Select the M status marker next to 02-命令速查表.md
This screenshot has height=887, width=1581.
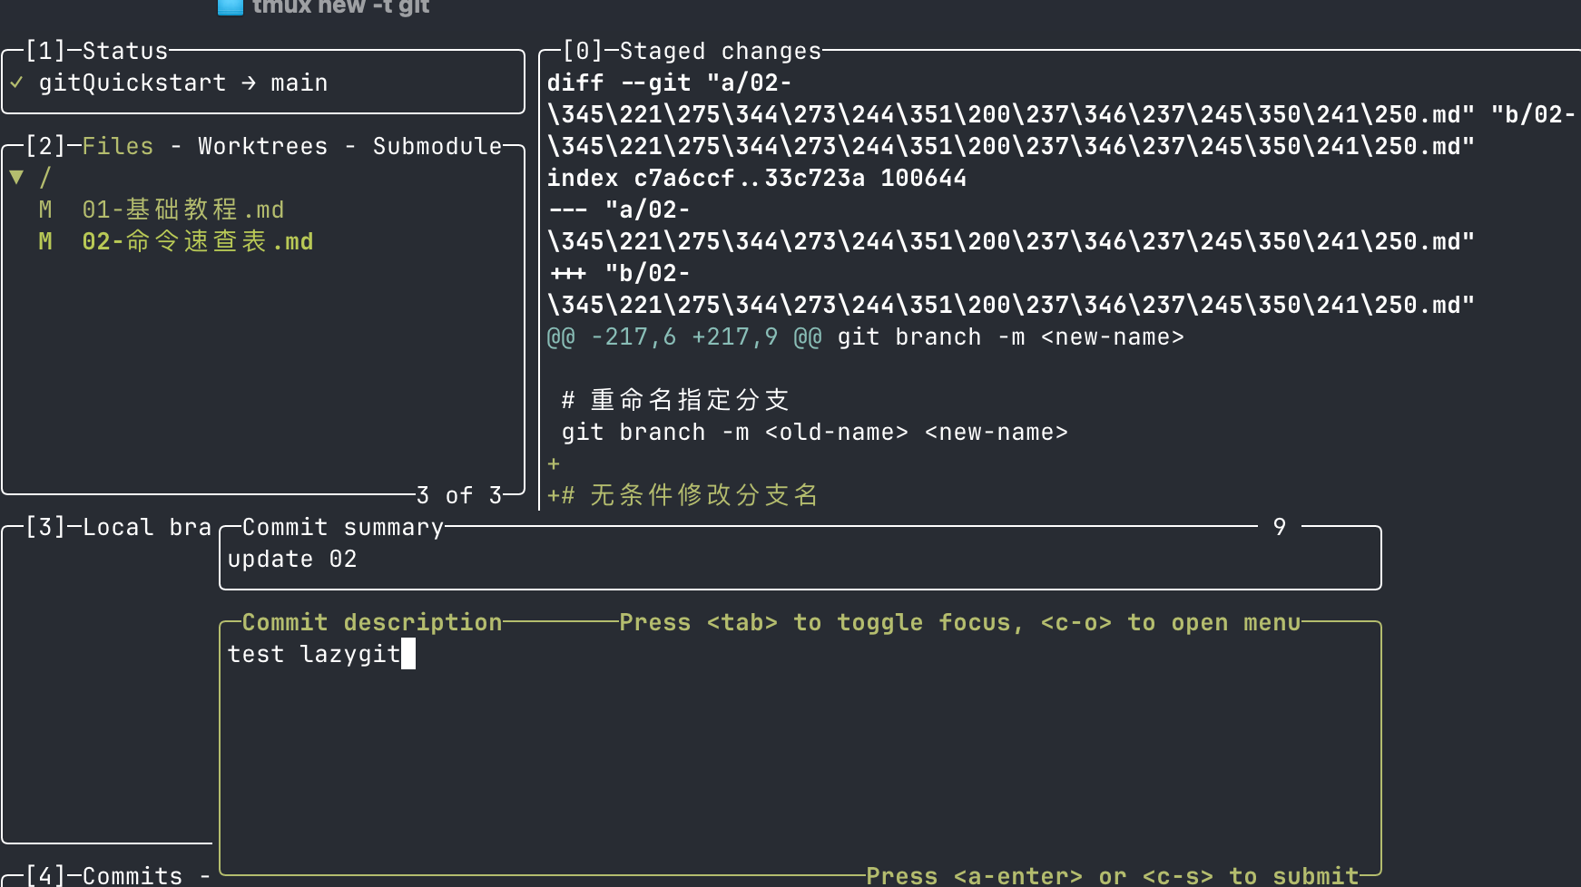(x=46, y=240)
